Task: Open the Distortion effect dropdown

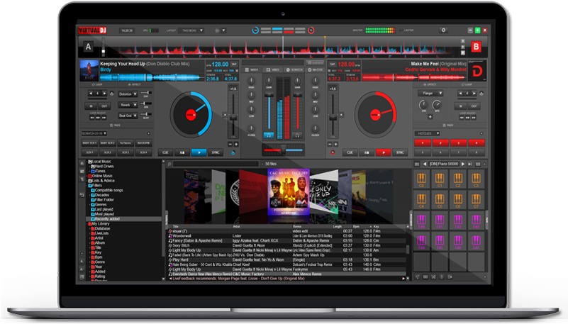Action: [x=129, y=94]
